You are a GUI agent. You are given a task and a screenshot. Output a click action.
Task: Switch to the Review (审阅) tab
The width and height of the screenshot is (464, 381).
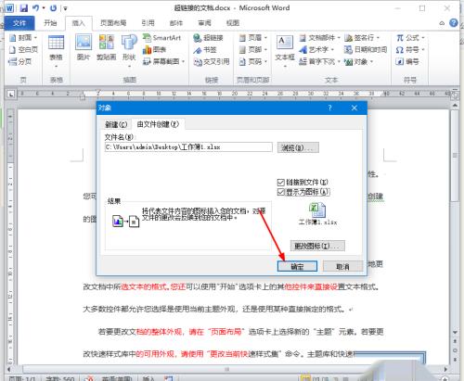coord(204,23)
